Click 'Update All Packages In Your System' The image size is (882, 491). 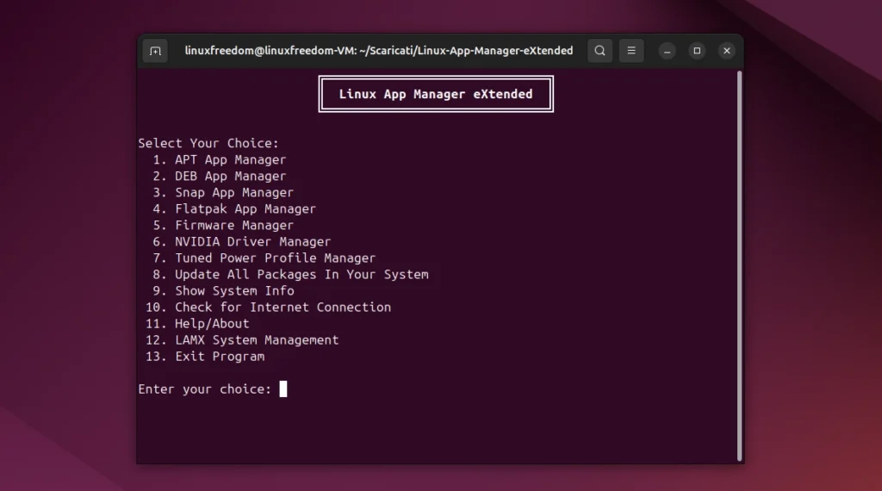coord(301,275)
